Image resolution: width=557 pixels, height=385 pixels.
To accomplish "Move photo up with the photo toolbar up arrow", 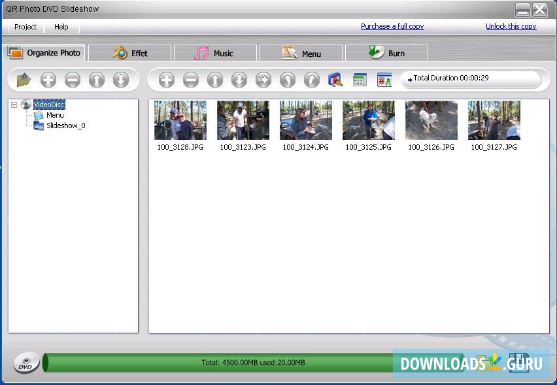I will 215,80.
